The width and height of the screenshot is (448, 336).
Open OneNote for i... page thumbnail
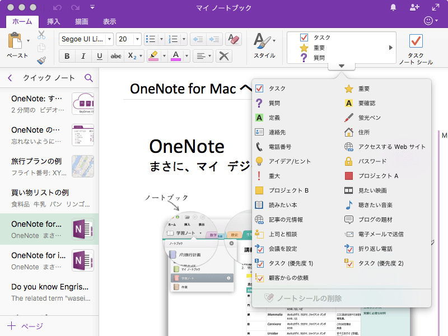tap(83, 260)
